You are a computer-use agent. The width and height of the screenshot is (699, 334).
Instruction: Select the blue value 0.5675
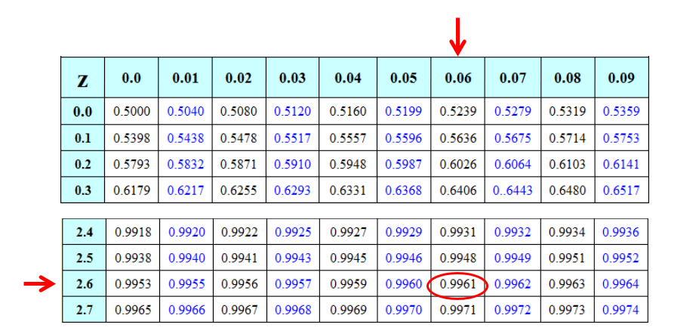(x=513, y=138)
